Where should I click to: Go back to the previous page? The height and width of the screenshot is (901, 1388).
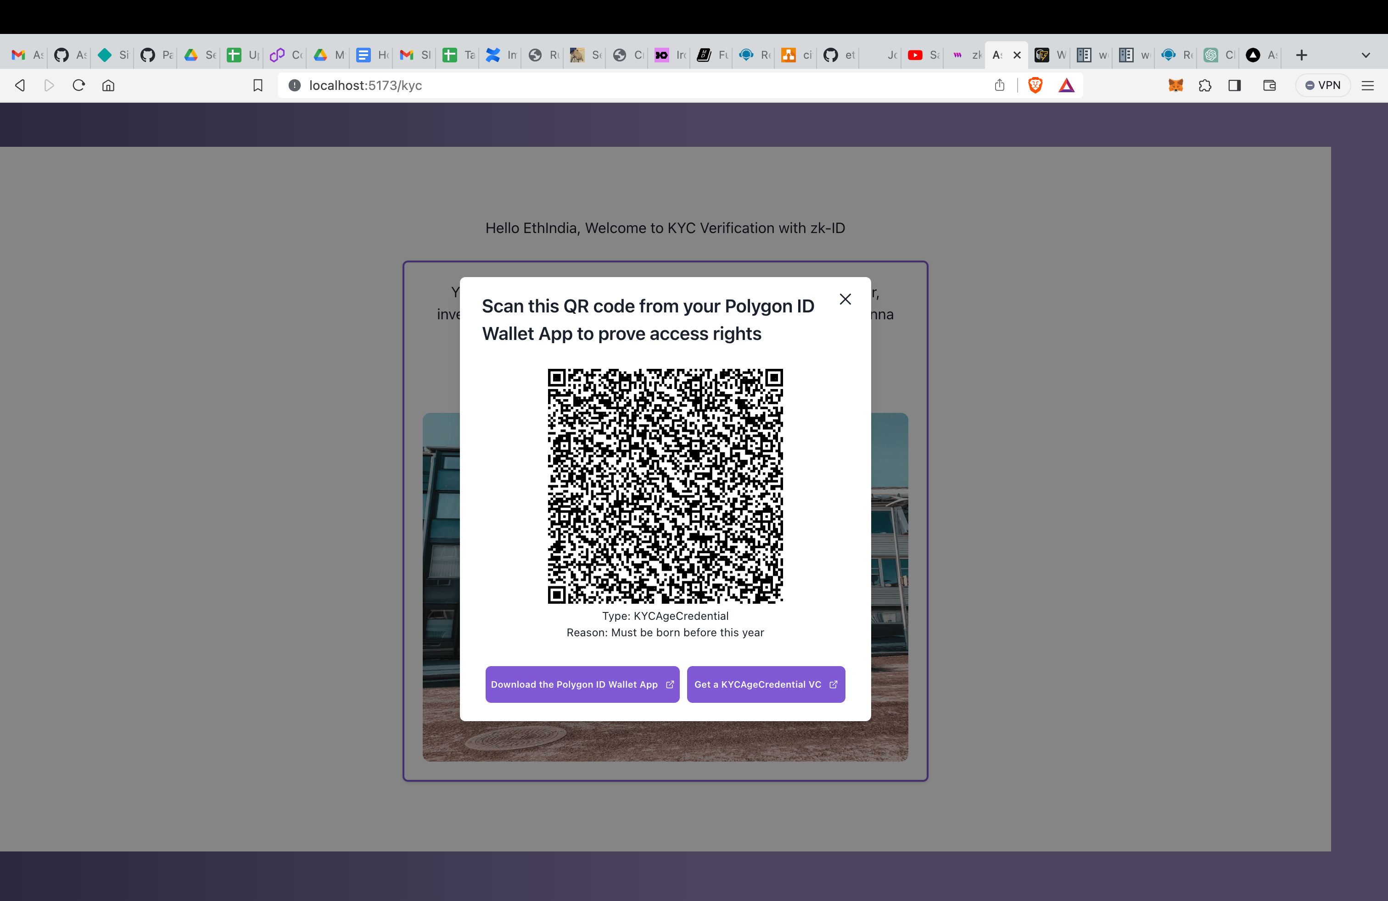point(20,86)
